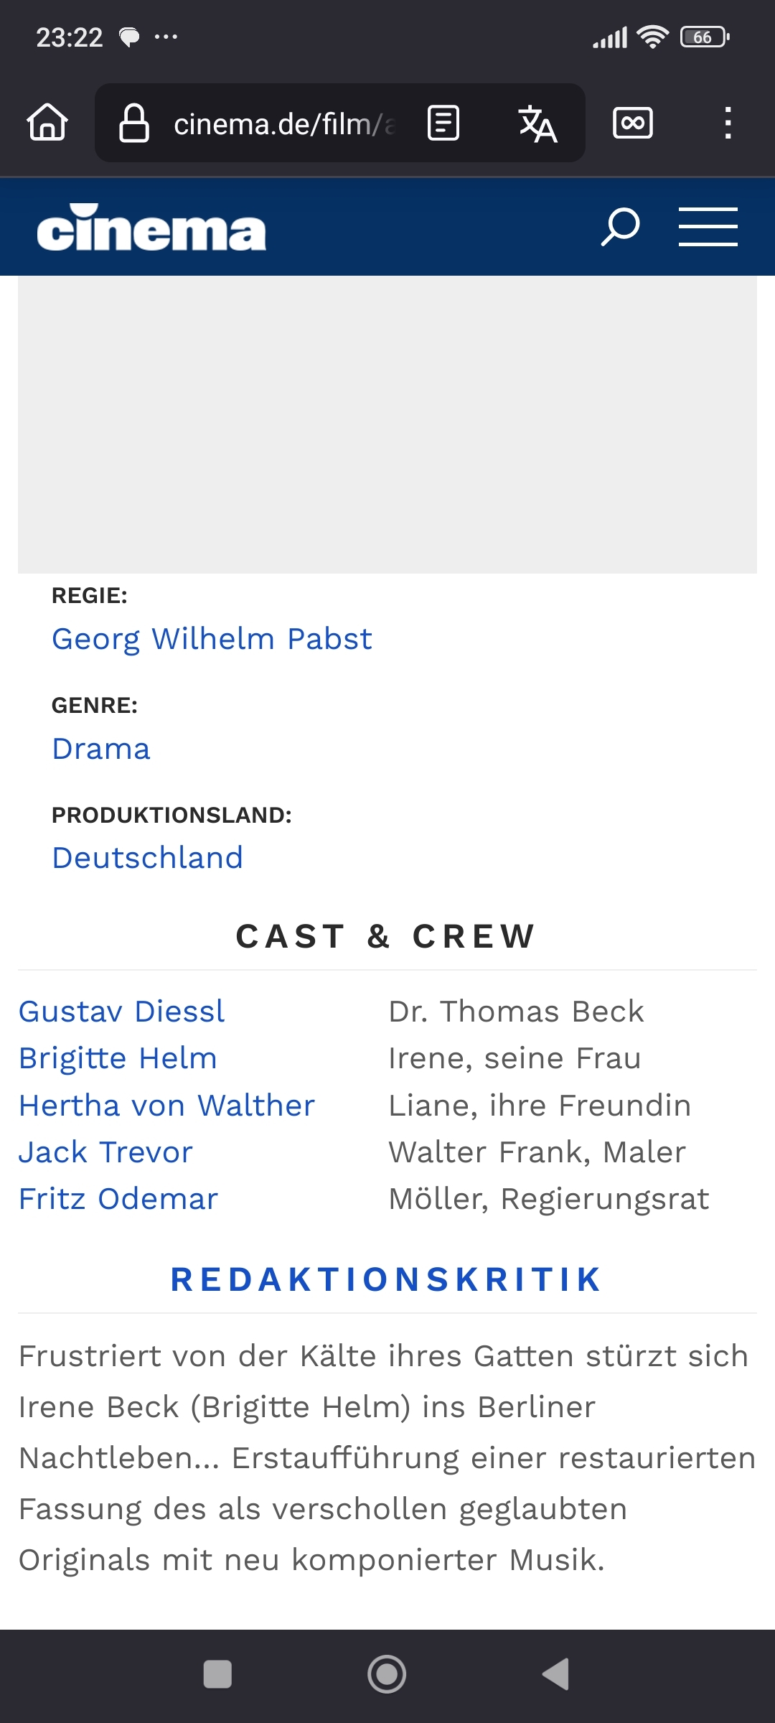
Task: Open actor Gustav Diessl's page
Action: pyautogui.click(x=122, y=1012)
